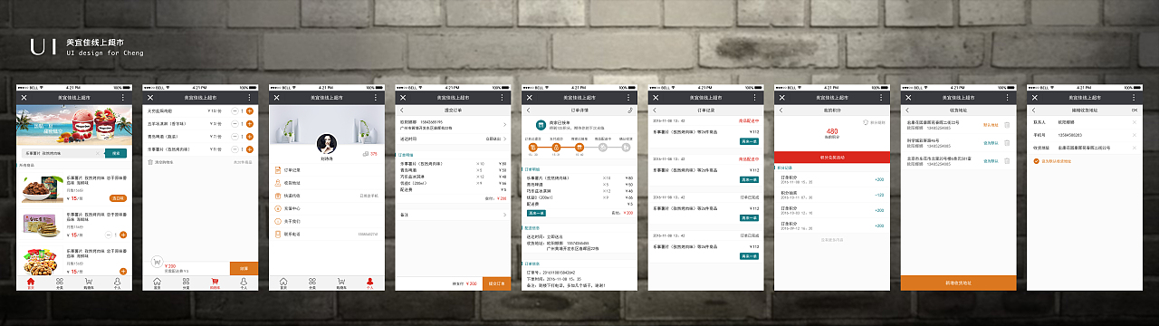Clear the home search box with its x icon
This screenshot has height=326, width=1159.
(x=97, y=153)
